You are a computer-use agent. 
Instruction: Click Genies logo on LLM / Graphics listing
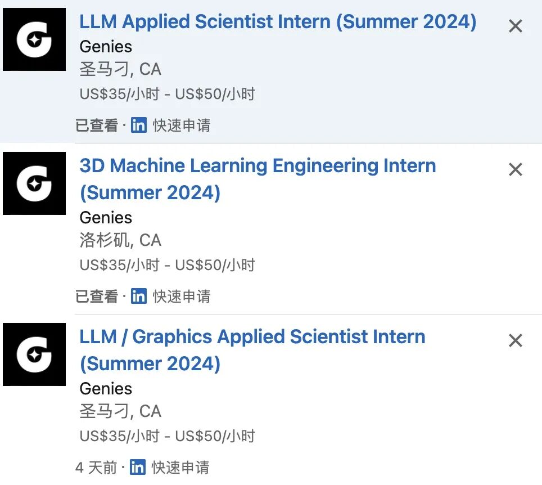click(x=34, y=354)
